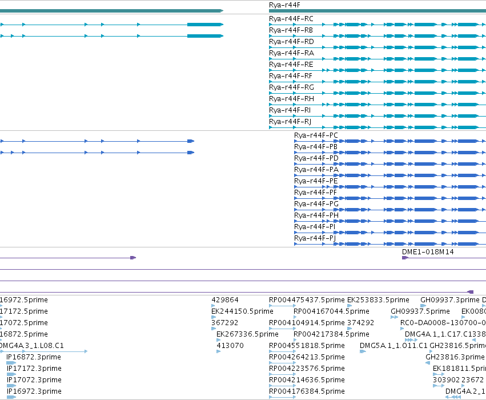
Task: Click the EK244150.5prime EST label
Action: [242, 311]
